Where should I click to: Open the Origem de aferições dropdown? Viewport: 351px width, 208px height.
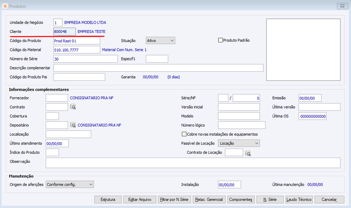pos(70,184)
